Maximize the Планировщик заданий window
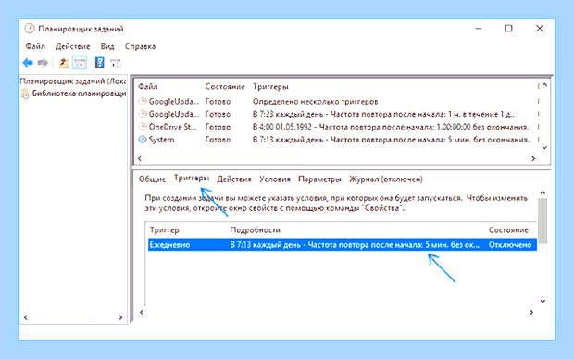The image size is (574, 359). [x=509, y=28]
